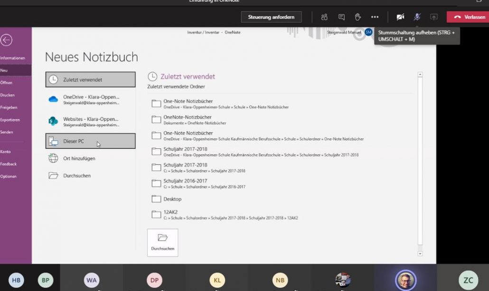The height and width of the screenshot is (291, 489).
Task: Click the SharePoint icon
Action: [x=53, y=121]
